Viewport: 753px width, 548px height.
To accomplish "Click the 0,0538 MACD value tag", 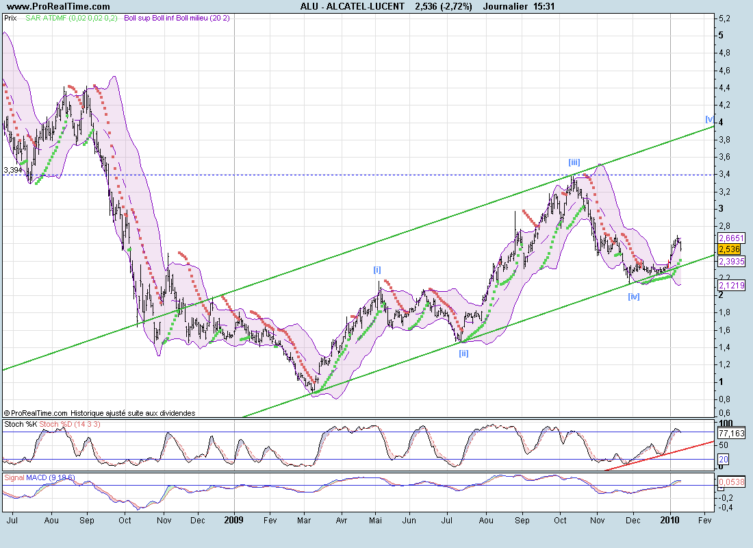I will coord(731,482).
